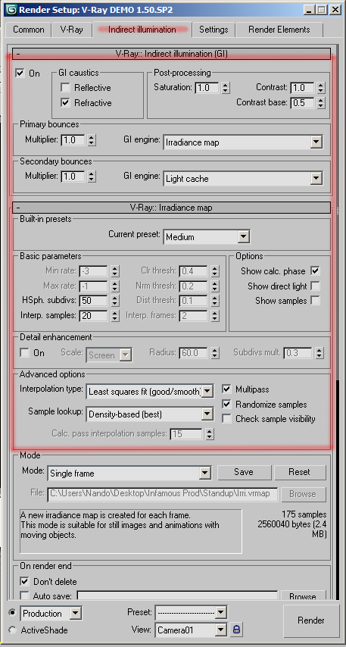Click the Contrast value field
The width and height of the screenshot is (346, 647).
point(303,88)
